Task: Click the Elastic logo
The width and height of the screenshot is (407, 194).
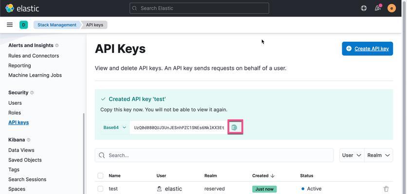Action: pos(22,8)
